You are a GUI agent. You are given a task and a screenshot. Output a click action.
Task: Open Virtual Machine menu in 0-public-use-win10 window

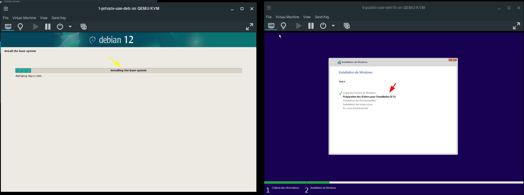tap(287, 17)
